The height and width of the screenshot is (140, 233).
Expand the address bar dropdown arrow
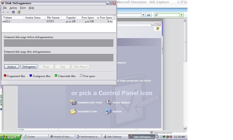coord(143,15)
